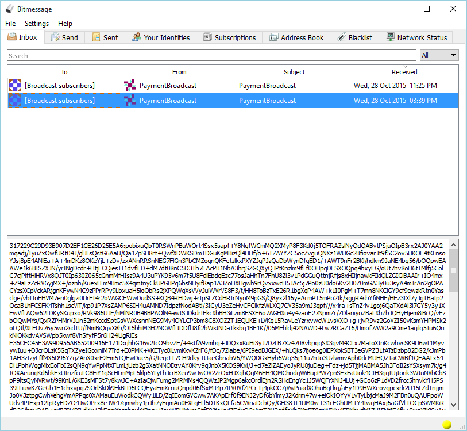This screenshot has height=431, width=467.
Task: Select the PaymentBroadcast subject received at 03:39 PM
Action: tap(294, 101)
